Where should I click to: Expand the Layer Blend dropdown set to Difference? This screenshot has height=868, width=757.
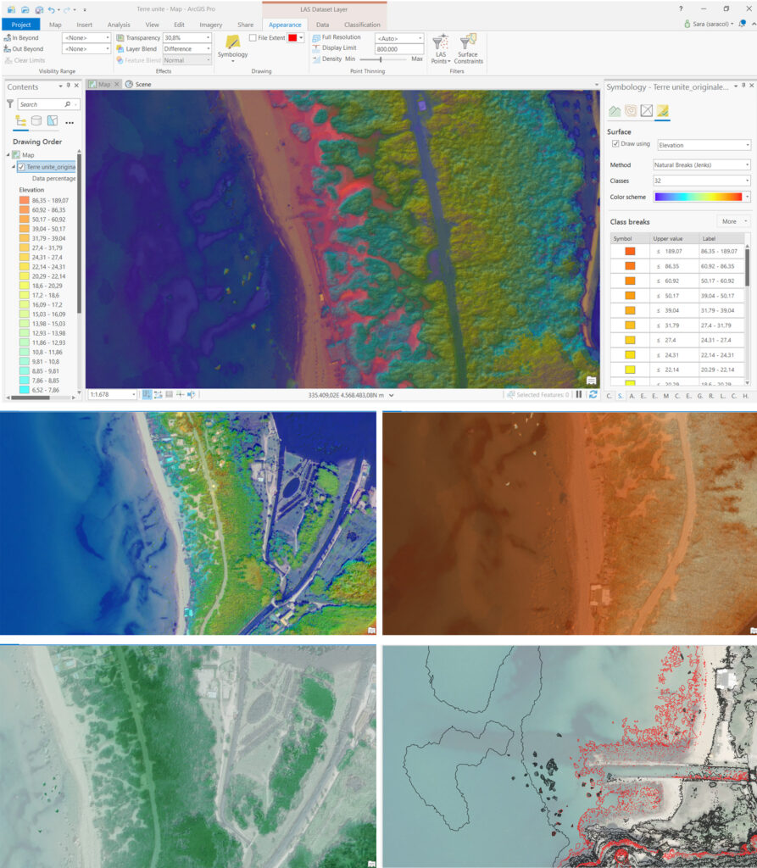186,49
